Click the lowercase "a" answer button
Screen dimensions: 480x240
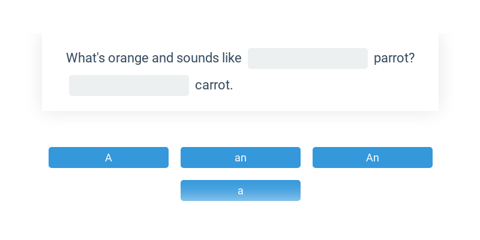(x=241, y=190)
